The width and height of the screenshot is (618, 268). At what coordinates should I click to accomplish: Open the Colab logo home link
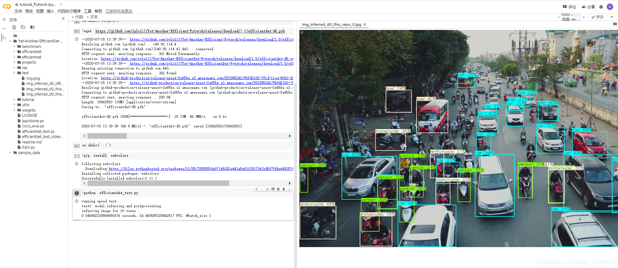pos(7,6)
